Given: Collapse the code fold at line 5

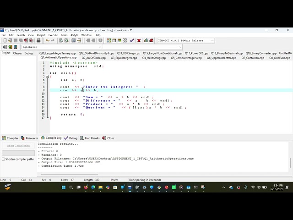Looking at the screenshot, I should point(47,77).
